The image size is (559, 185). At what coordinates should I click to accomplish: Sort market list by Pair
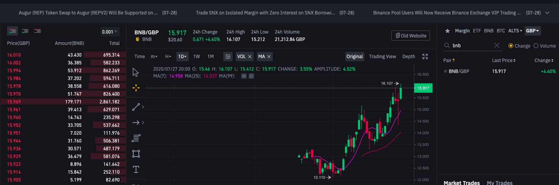[x=449, y=60]
